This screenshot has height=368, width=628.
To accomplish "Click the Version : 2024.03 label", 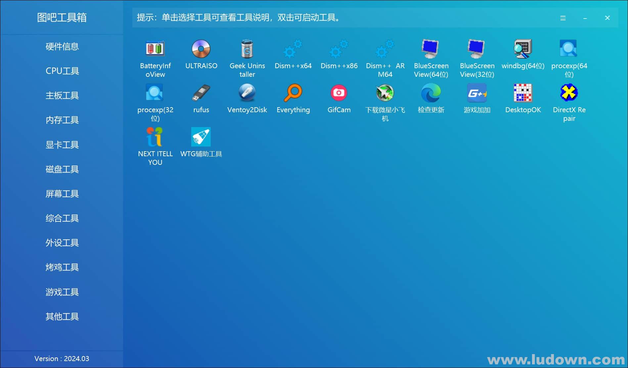I will click(62, 358).
